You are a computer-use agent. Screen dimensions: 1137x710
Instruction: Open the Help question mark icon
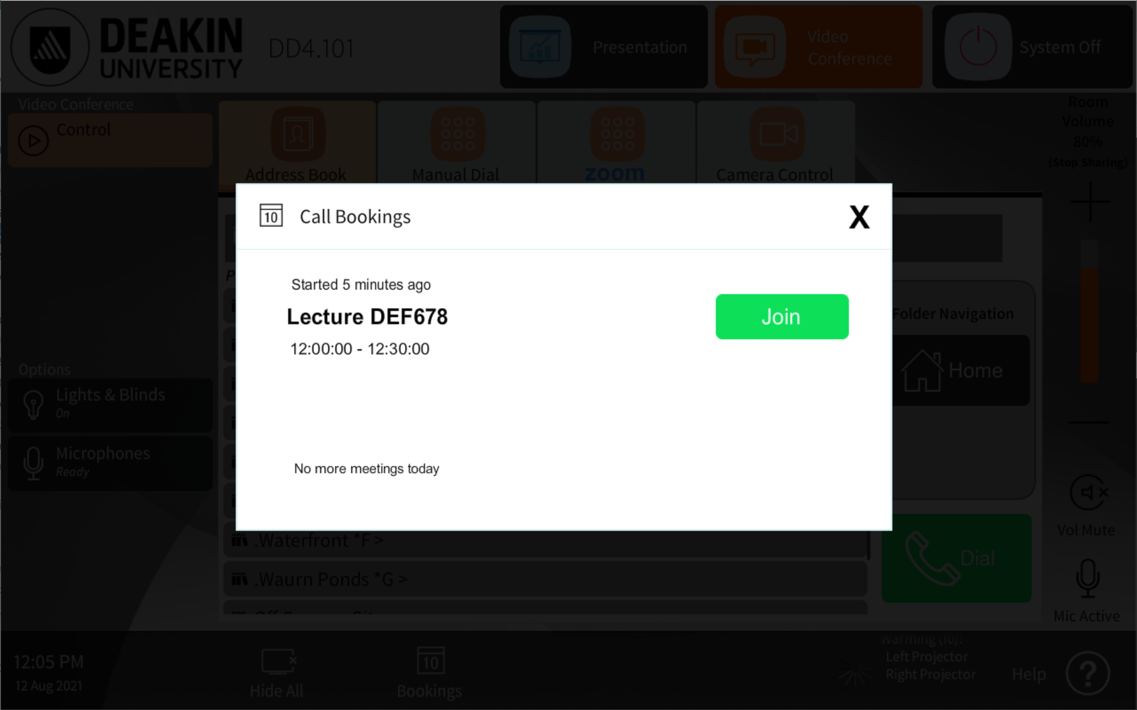(1087, 673)
